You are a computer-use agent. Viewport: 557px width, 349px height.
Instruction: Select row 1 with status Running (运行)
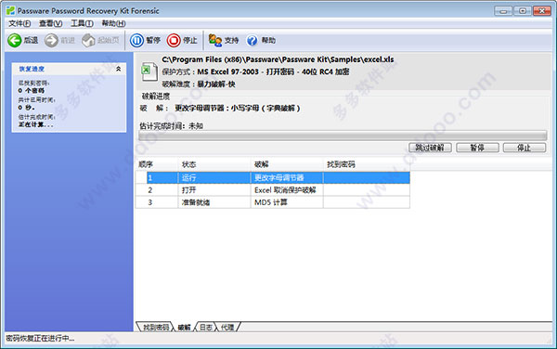[273, 177]
